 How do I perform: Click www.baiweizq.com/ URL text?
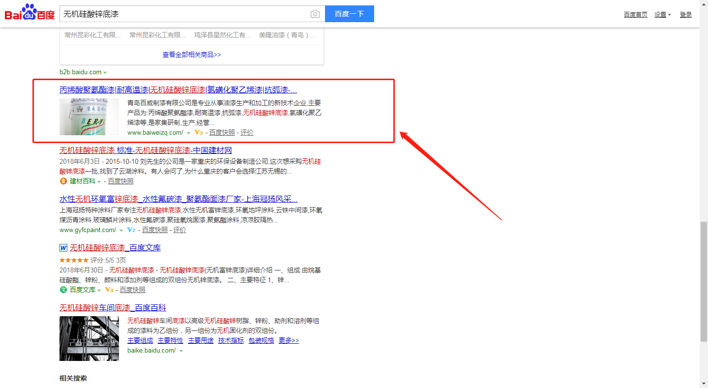155,132
